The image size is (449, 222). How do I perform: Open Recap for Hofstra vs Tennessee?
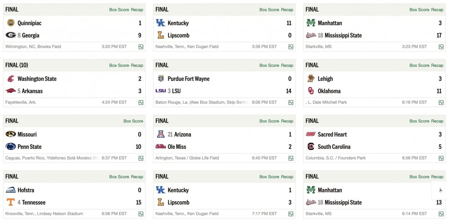pyautogui.click(x=137, y=177)
